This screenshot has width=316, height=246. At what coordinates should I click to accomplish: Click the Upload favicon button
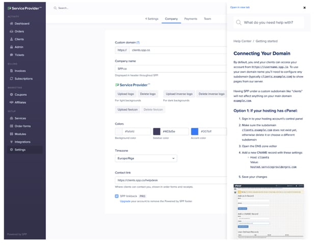(x=127, y=110)
